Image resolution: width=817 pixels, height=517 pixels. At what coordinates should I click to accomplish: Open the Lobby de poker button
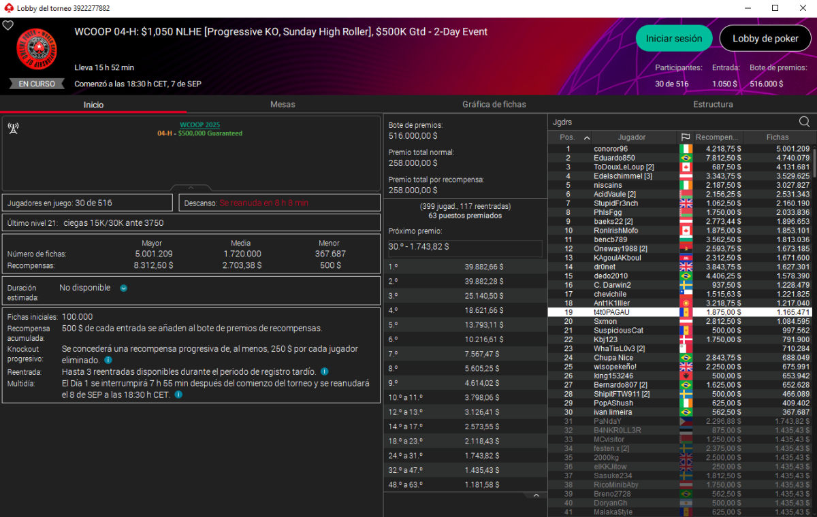tap(765, 39)
